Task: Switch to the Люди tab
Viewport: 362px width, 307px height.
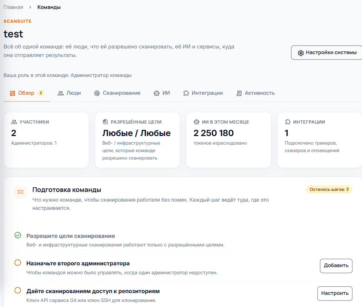Action: (69, 93)
